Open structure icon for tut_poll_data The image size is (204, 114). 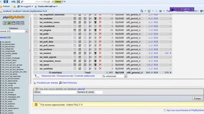[x=80, y=38]
